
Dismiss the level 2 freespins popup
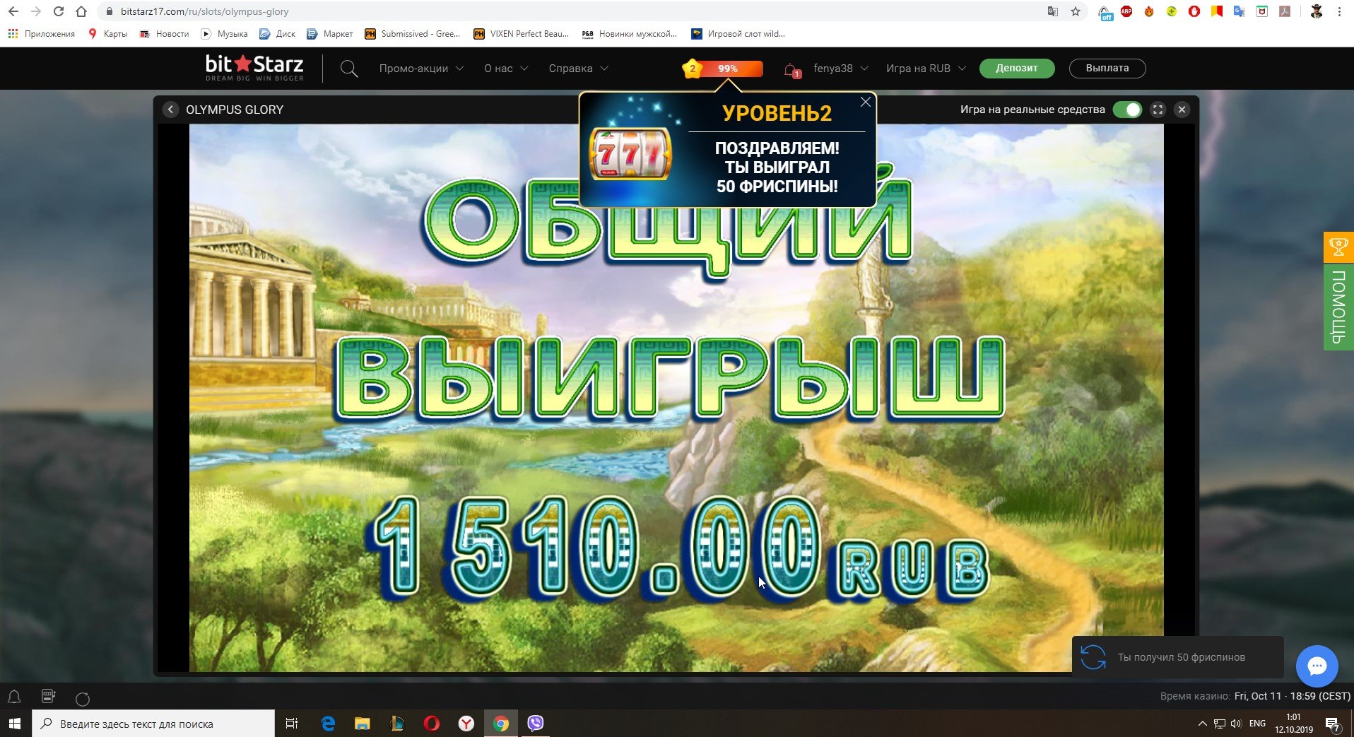coord(865,102)
